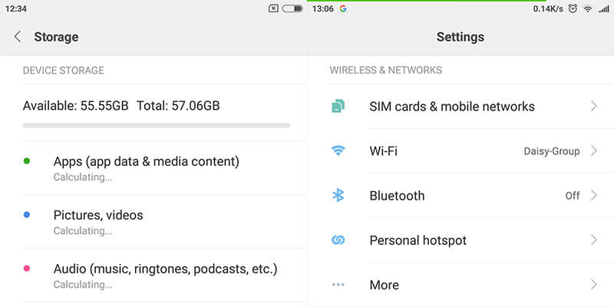The height and width of the screenshot is (307, 614).
Task: Tap the pink Audio category dot
Action: 27,269
